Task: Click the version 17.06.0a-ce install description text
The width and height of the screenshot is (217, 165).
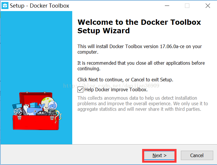Action: 140,49
